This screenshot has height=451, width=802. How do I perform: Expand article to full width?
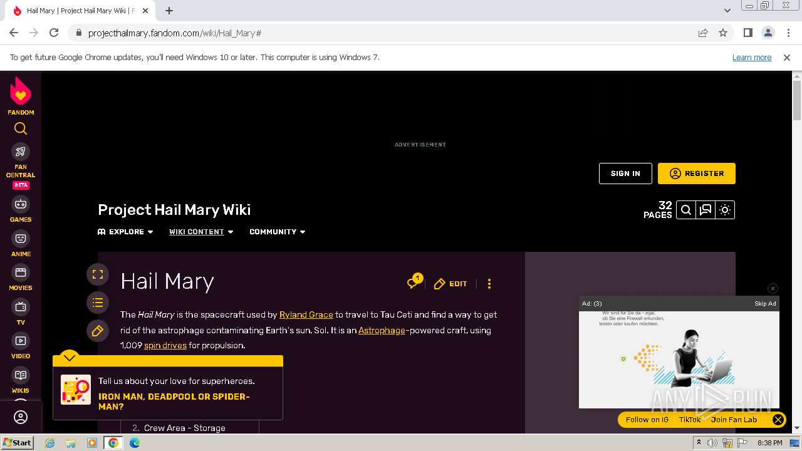[x=98, y=274]
